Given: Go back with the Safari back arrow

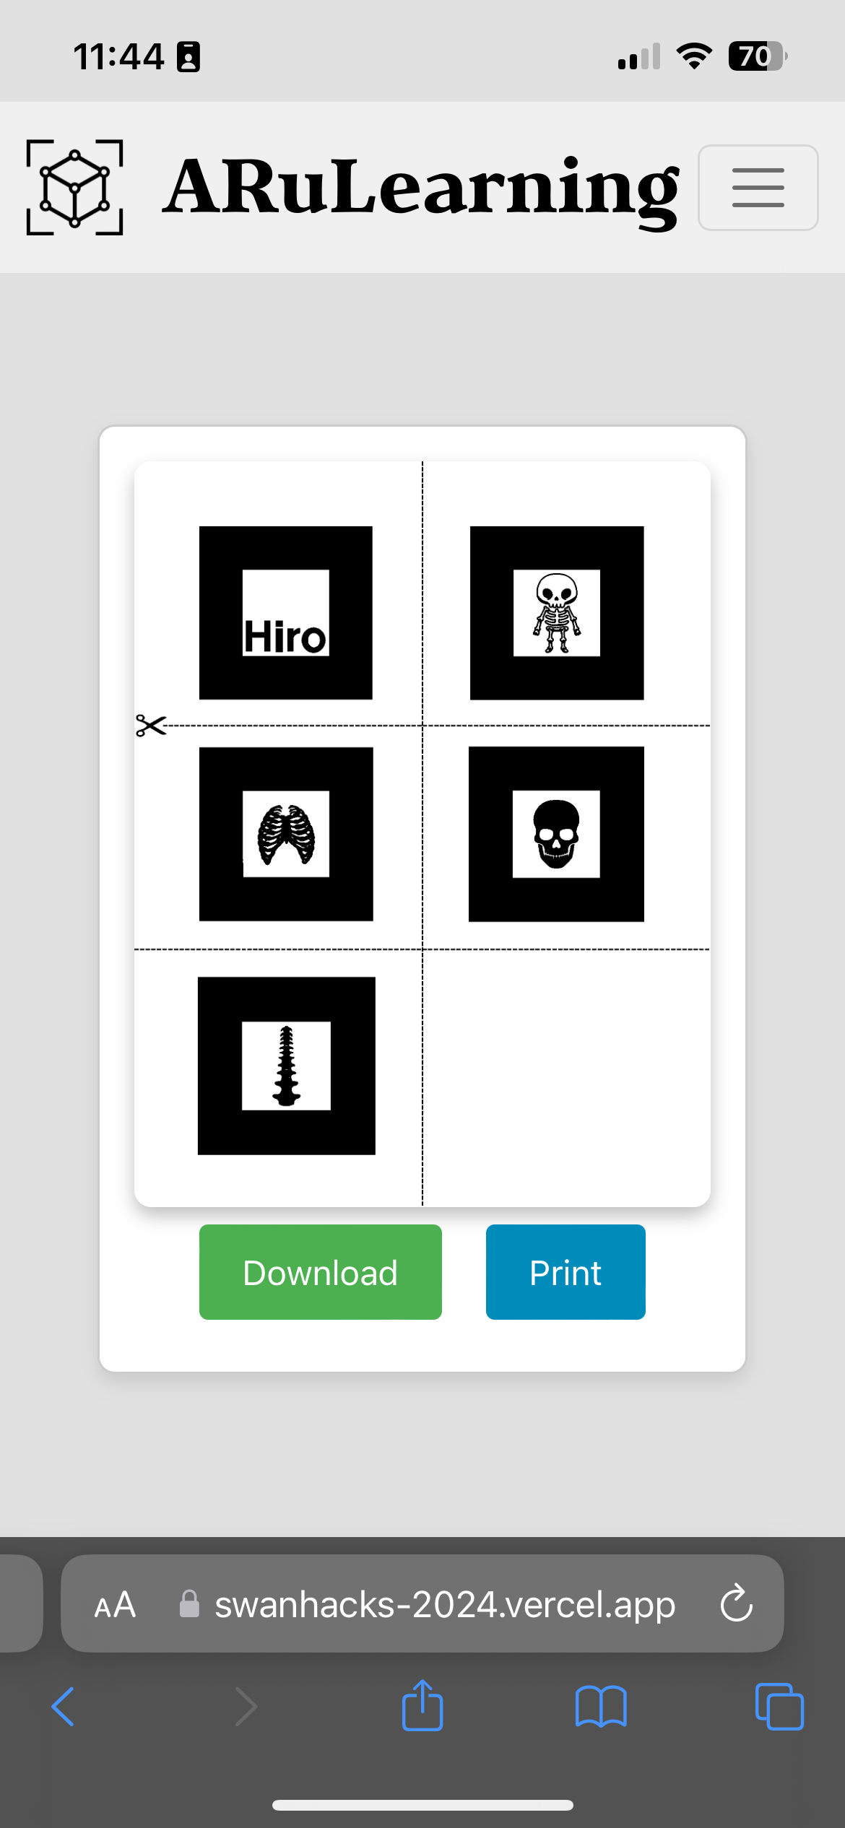Looking at the screenshot, I should pyautogui.click(x=63, y=1707).
